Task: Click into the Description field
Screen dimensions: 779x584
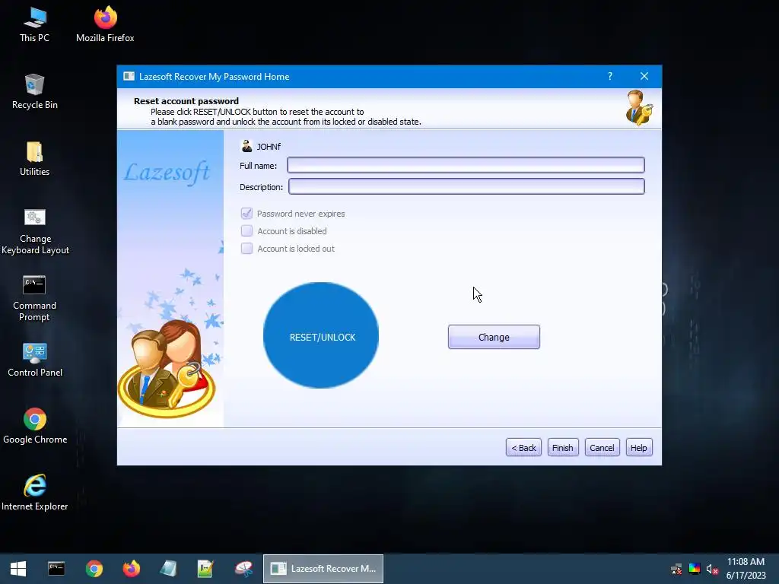Action: (466, 186)
